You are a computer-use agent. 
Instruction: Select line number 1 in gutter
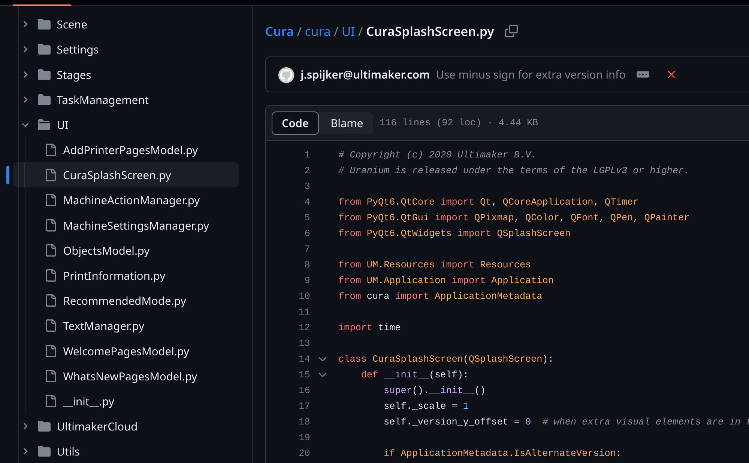(307, 154)
